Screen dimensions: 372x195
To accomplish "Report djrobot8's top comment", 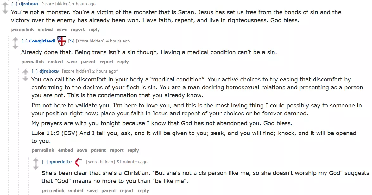I will point(78,29).
